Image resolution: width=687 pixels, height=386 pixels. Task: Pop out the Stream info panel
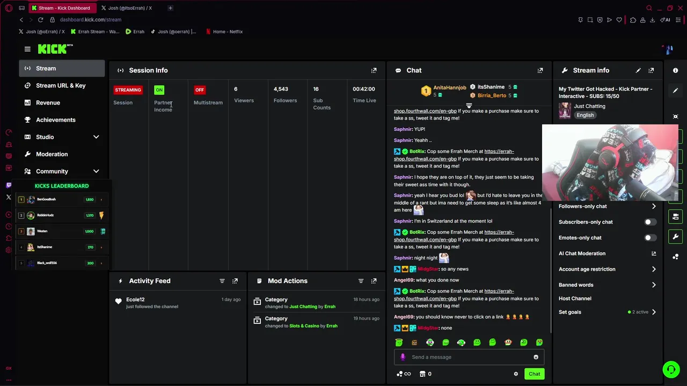[651, 70]
